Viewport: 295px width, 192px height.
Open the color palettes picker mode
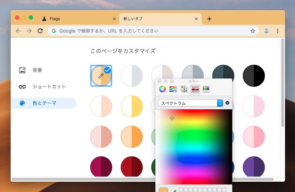pyautogui.click(x=184, y=89)
